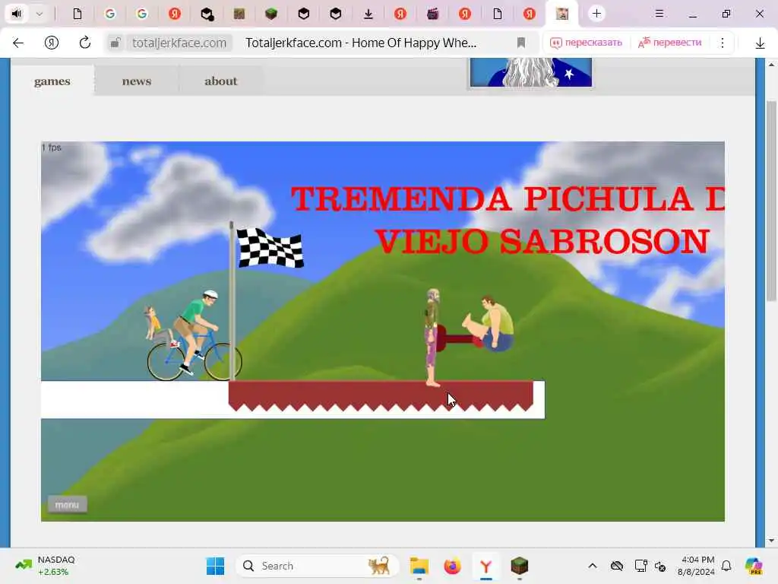Open the NASDAQ stock widget
This screenshot has height=584, width=778.
46,566
